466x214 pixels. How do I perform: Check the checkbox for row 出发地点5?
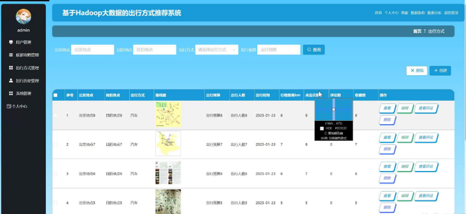pos(56,203)
